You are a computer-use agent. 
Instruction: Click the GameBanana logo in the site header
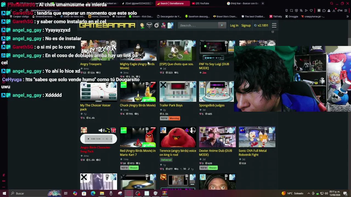pos(107,25)
